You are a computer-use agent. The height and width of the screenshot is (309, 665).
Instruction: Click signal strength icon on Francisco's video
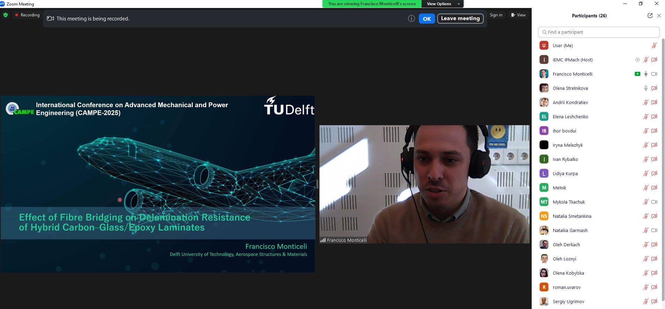[323, 240]
